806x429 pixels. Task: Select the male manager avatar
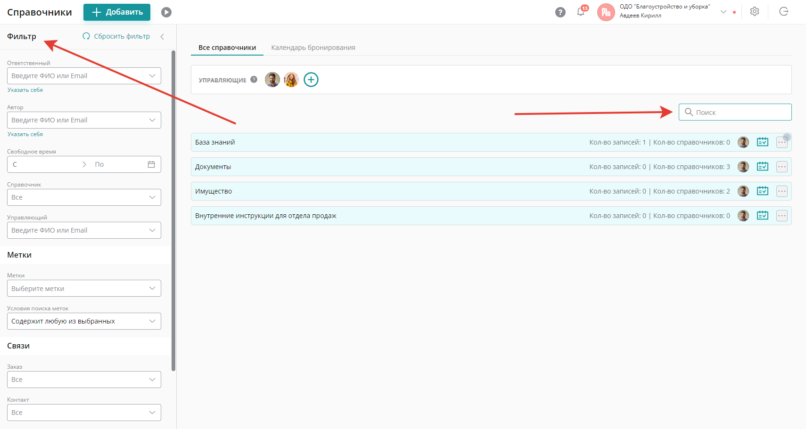(x=272, y=80)
